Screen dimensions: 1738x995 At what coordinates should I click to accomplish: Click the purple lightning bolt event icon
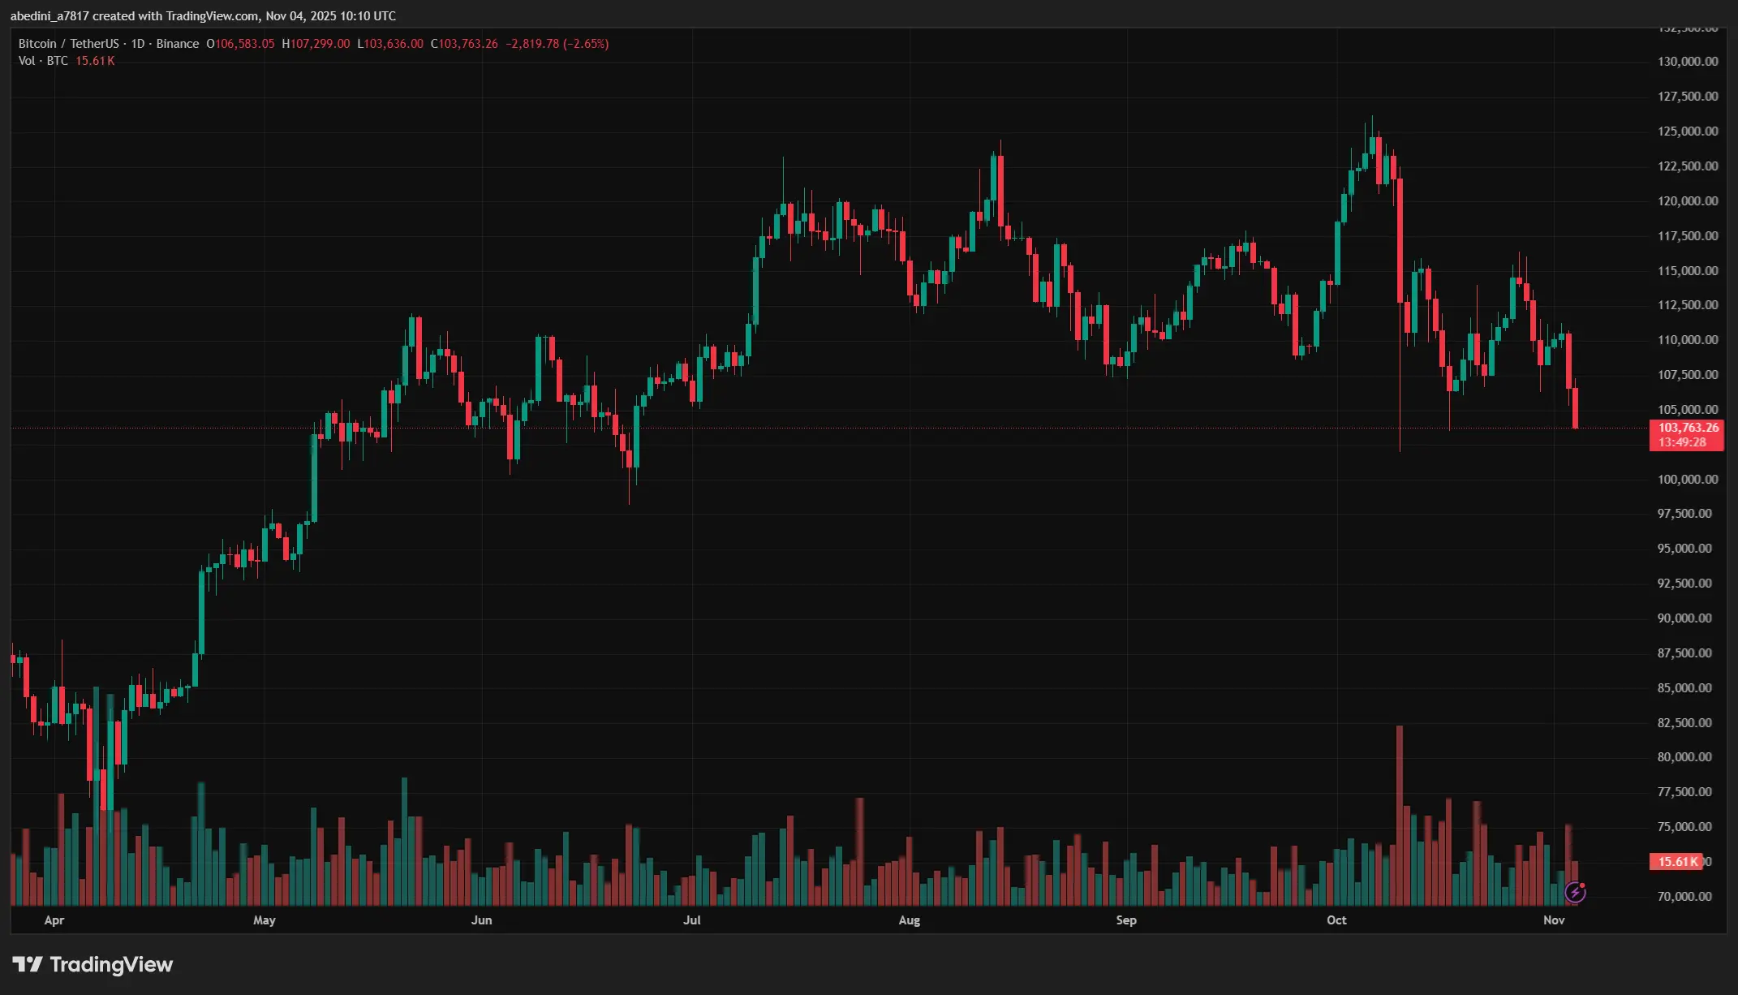1575,893
